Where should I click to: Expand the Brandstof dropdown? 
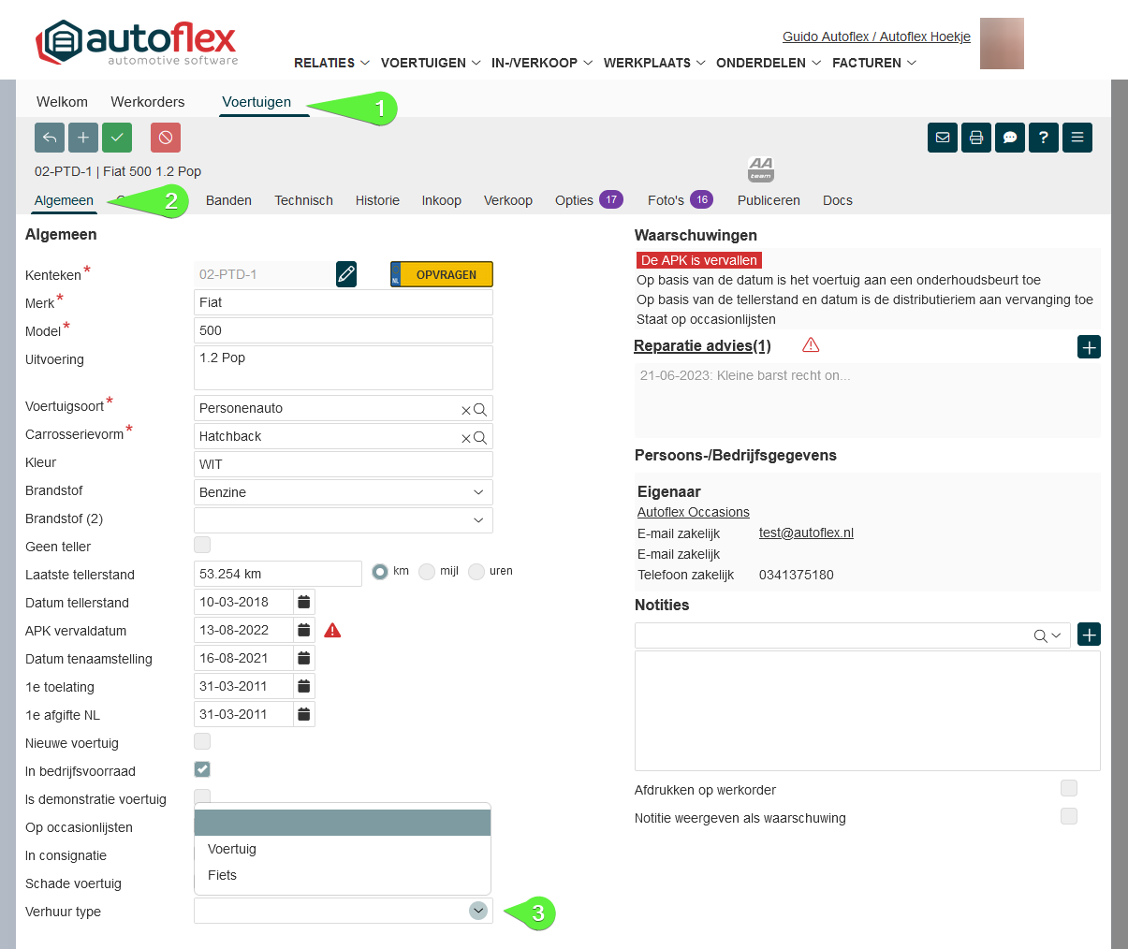[478, 492]
